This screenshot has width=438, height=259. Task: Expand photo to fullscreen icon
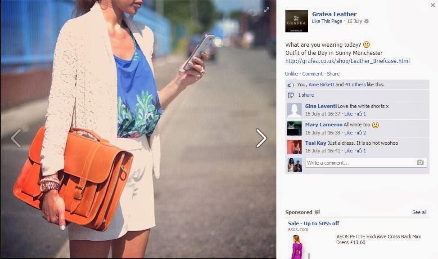[267, 10]
